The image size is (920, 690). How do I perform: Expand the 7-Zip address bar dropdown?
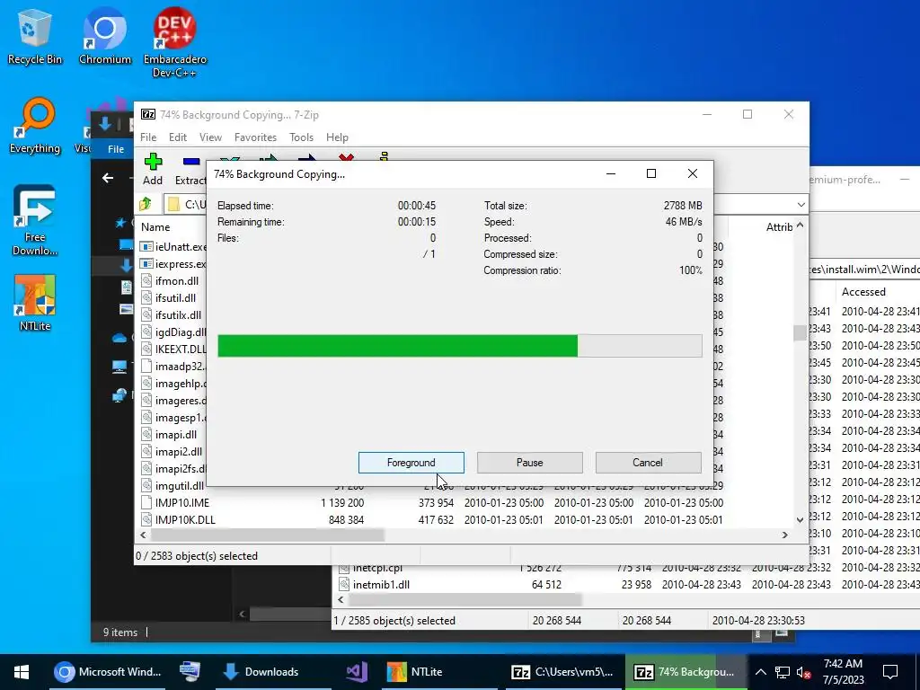pos(801,204)
